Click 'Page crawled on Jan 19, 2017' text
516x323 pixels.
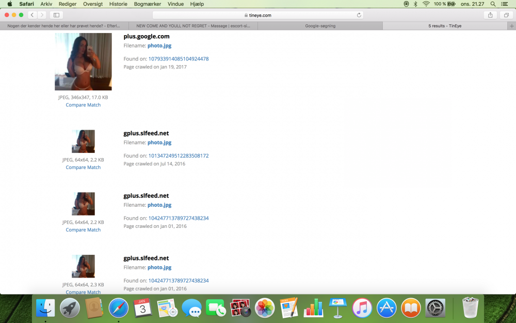tap(155, 67)
